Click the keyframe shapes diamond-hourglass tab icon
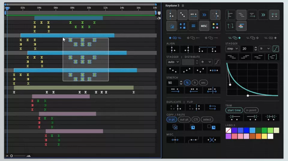The width and height of the screenshot is (288, 161). click(x=182, y=26)
